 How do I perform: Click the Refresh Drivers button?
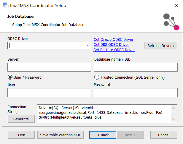160,46
